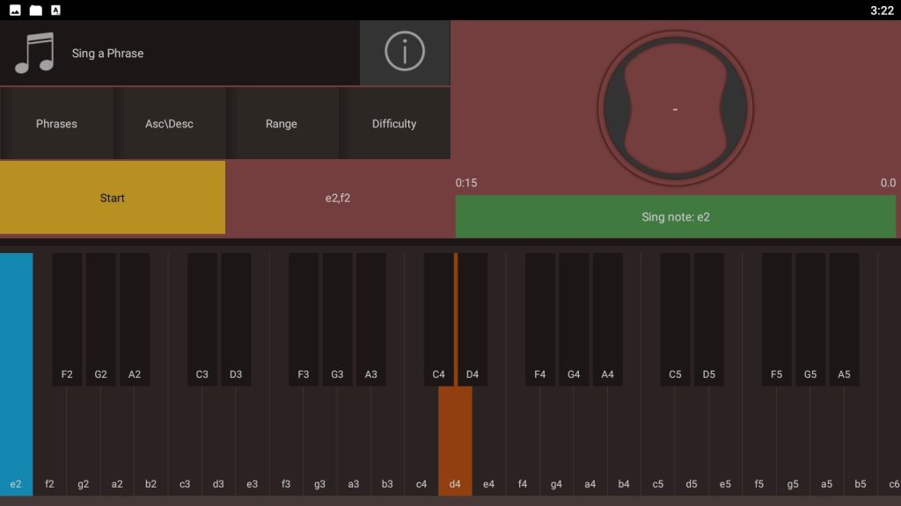Click the green Sing note: e2 bar
901x506 pixels.
(x=676, y=217)
